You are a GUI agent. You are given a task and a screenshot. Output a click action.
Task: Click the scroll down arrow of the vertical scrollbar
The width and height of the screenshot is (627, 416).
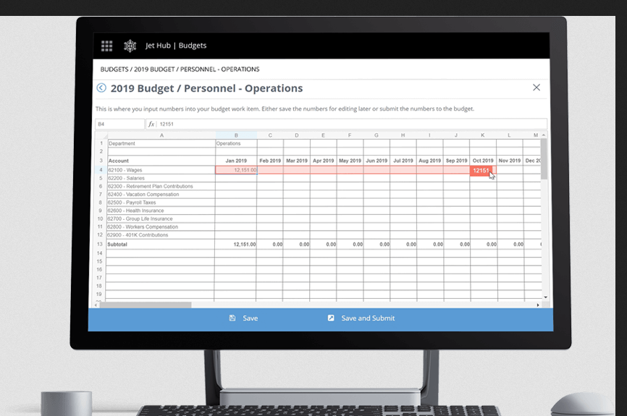click(545, 297)
